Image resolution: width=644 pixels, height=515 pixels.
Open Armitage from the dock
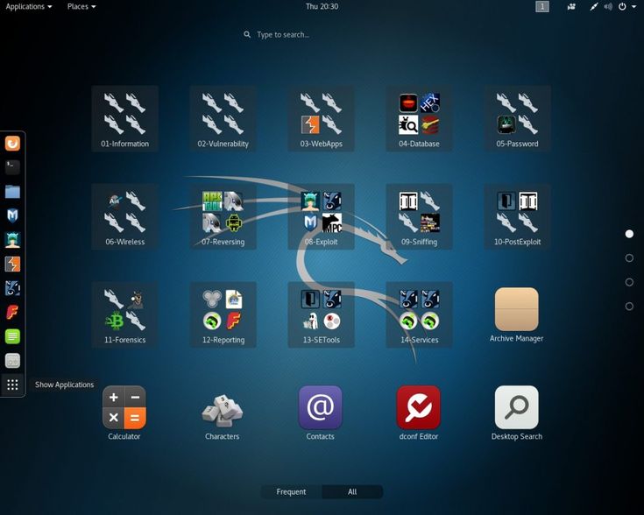pos(12,240)
